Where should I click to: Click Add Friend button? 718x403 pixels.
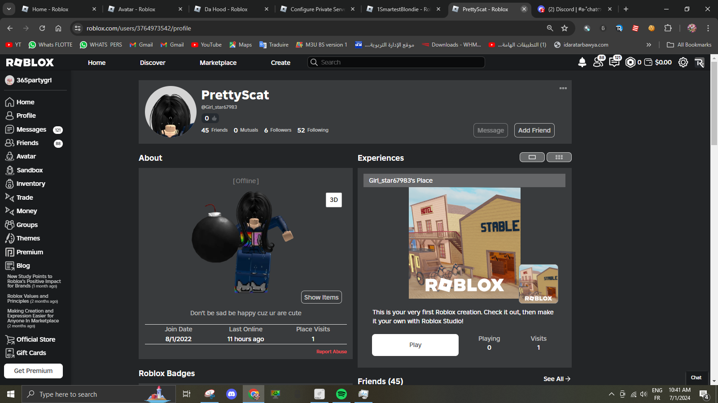534,130
